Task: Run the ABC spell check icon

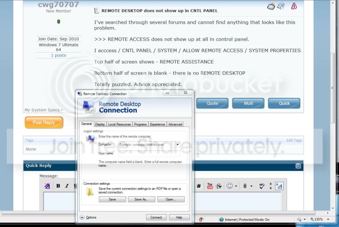Action: click(x=262, y=186)
